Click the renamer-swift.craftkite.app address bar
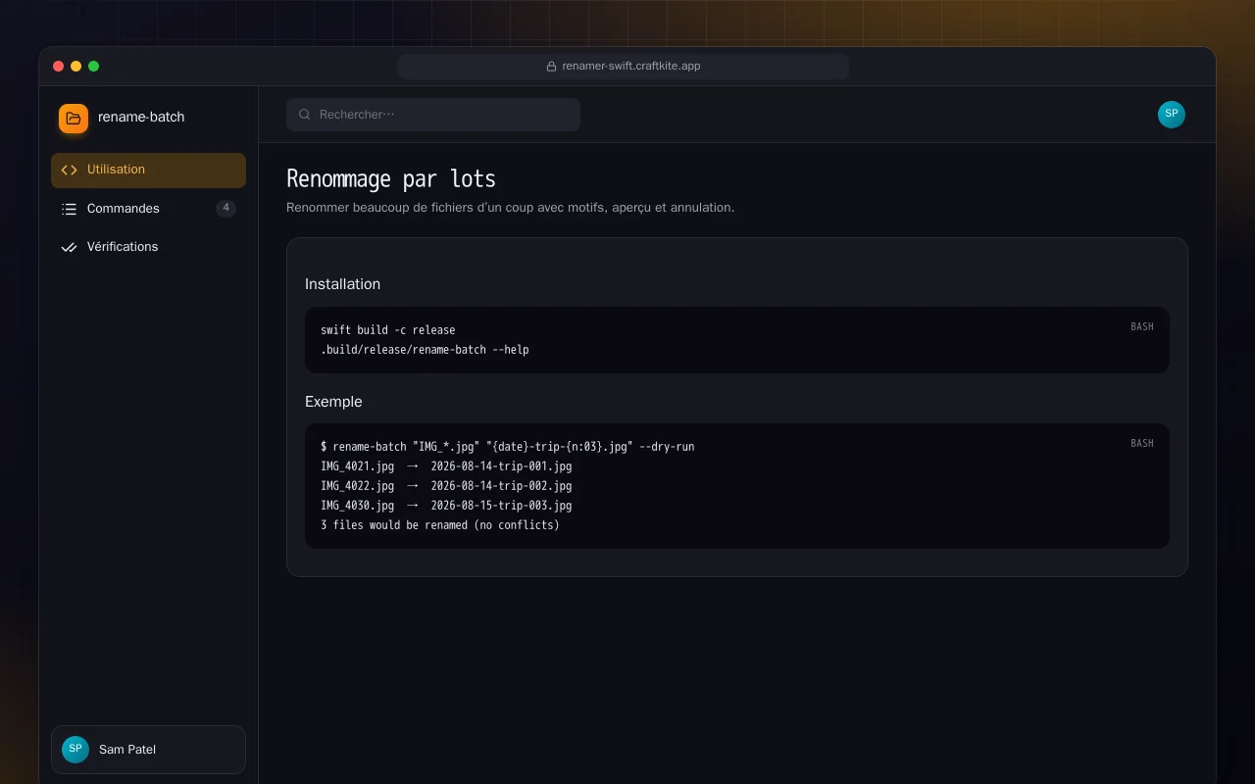 pyautogui.click(x=624, y=67)
